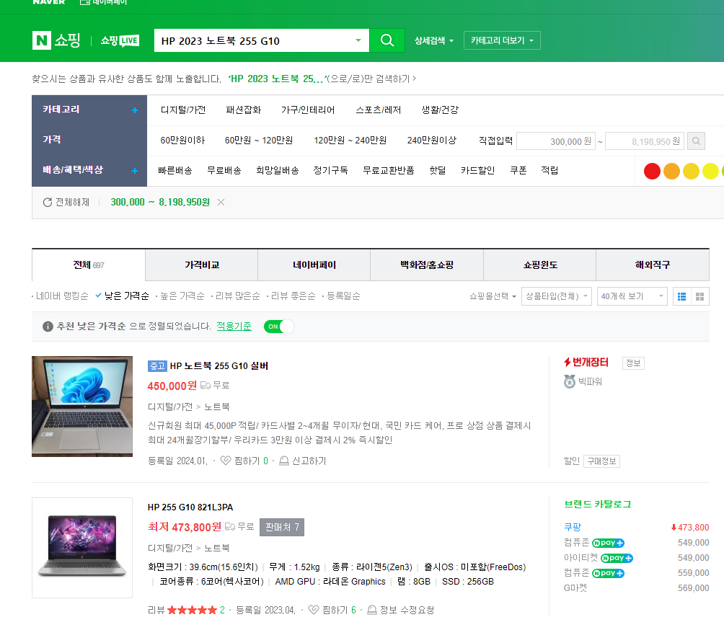Click the 빅파워 medal icon under 번개장터
The width and height of the screenshot is (724, 630).
(x=569, y=380)
